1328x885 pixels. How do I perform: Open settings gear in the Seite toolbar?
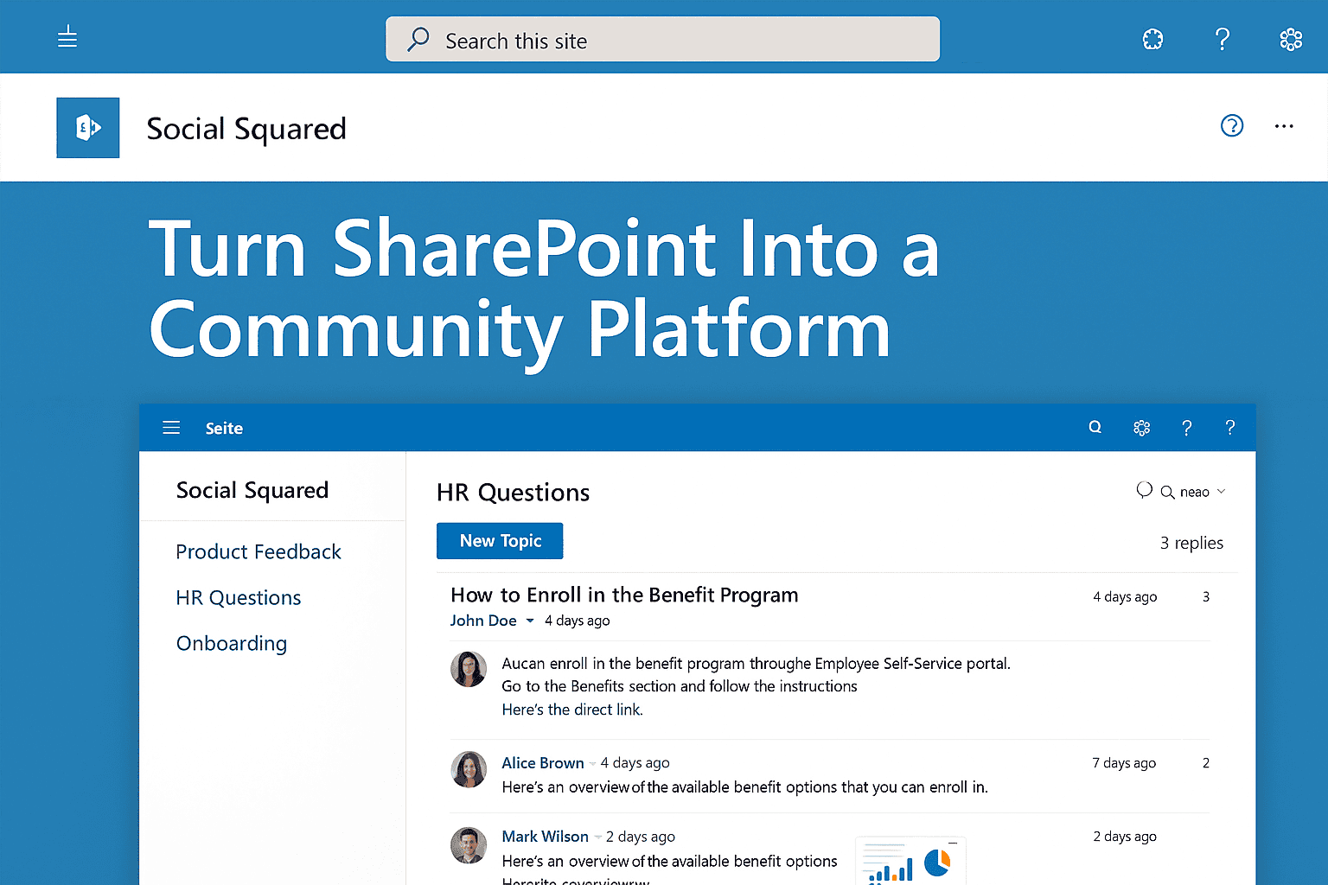pos(1141,427)
